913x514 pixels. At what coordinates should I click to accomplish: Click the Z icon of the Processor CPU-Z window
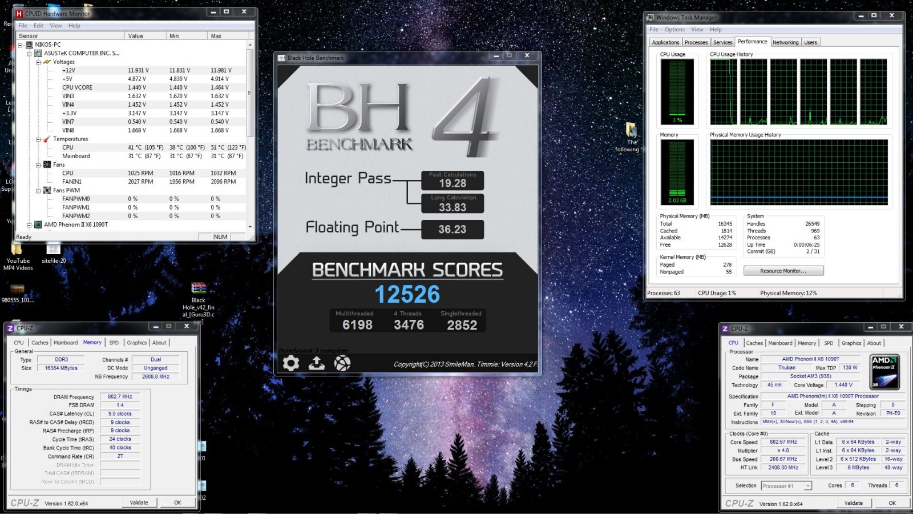coord(725,329)
